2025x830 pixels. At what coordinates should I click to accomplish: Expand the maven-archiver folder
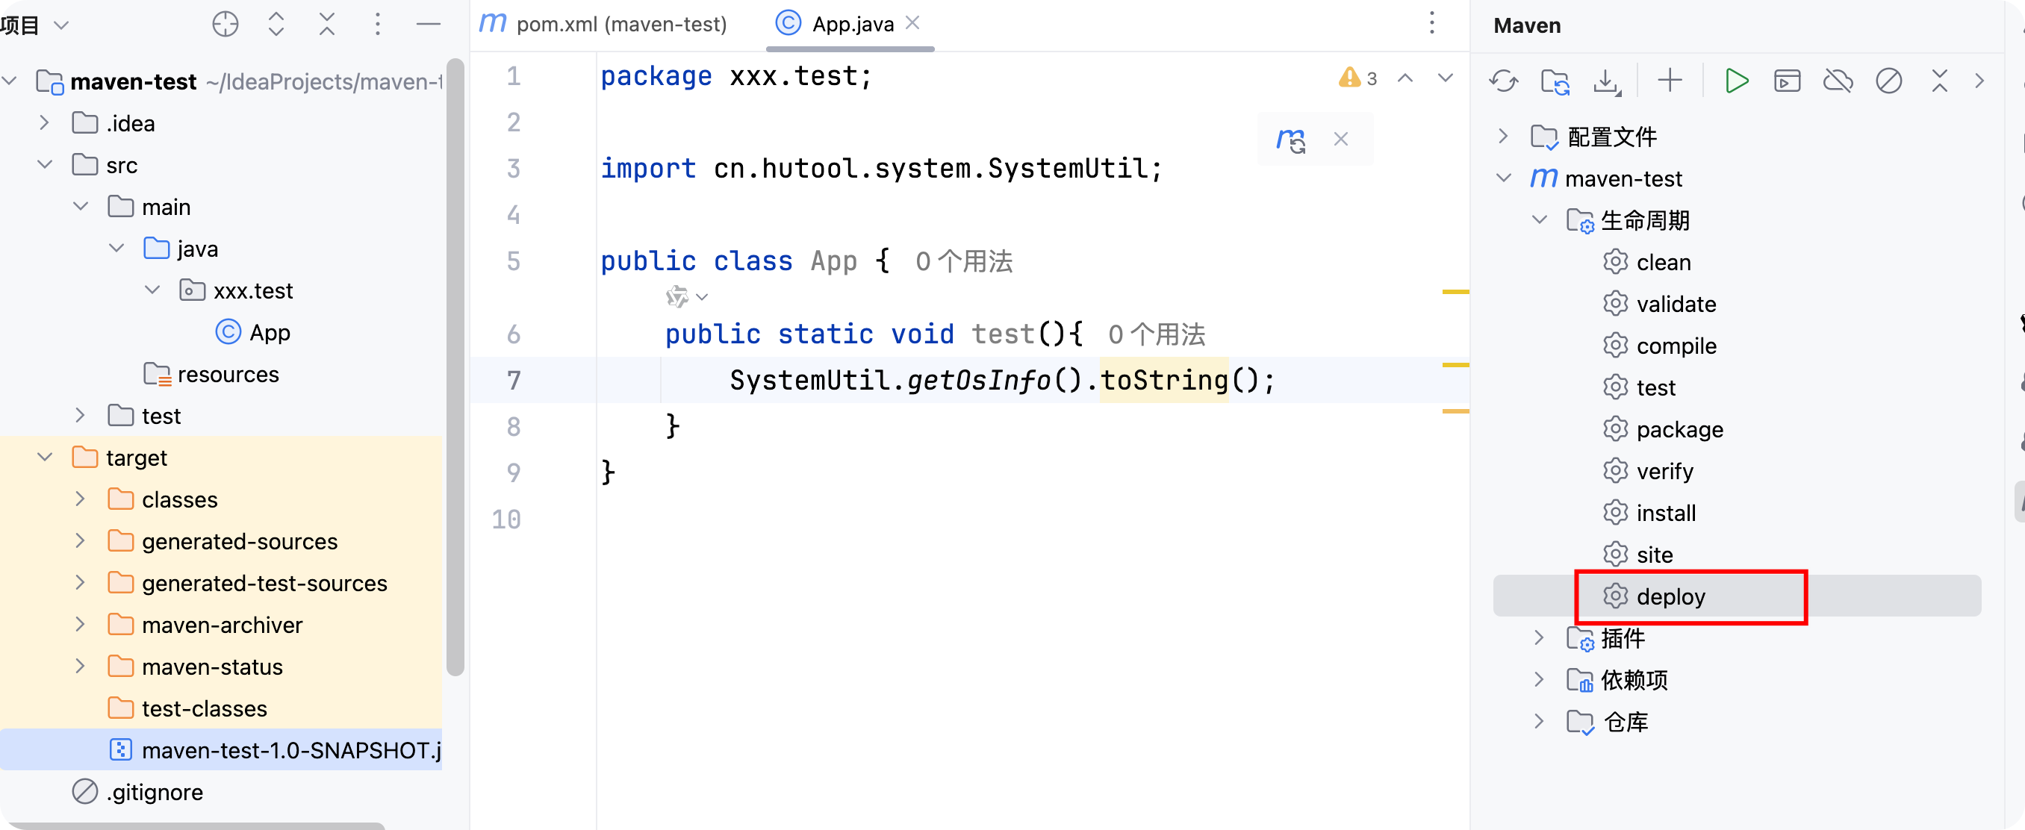[x=79, y=624]
